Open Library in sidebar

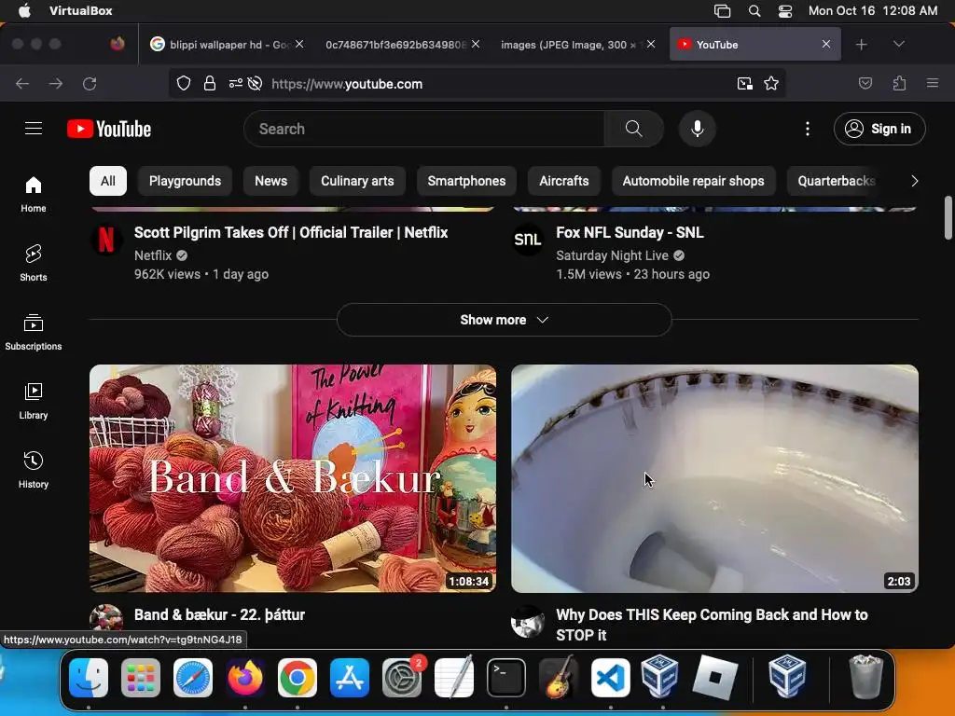point(34,401)
